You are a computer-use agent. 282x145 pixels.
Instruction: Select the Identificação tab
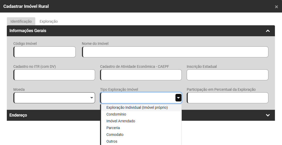click(21, 21)
